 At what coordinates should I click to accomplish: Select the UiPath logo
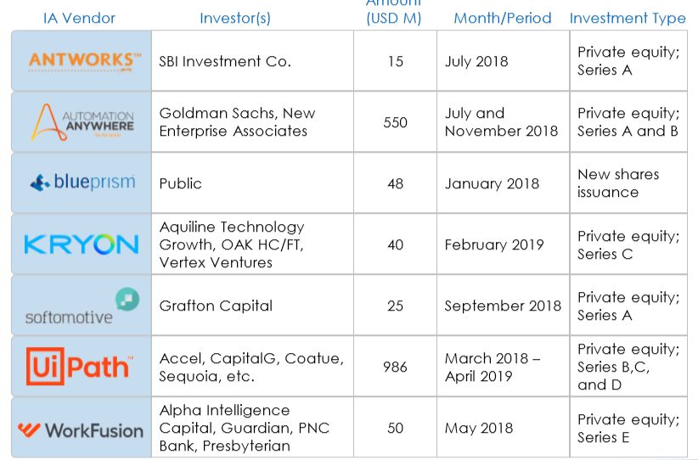(80, 367)
